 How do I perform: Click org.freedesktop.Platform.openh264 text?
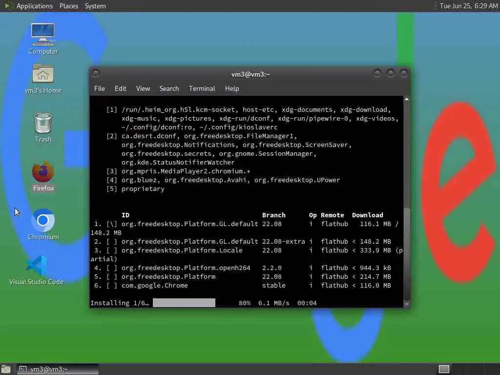click(186, 268)
